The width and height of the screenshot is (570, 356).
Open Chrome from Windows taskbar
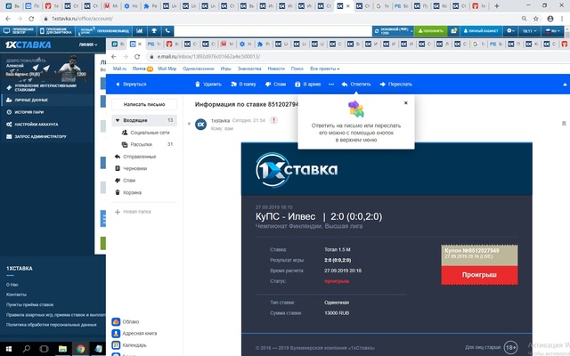click(81, 349)
